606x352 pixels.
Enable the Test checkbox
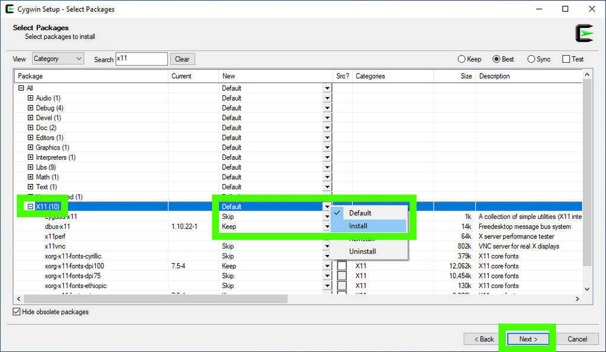point(566,59)
